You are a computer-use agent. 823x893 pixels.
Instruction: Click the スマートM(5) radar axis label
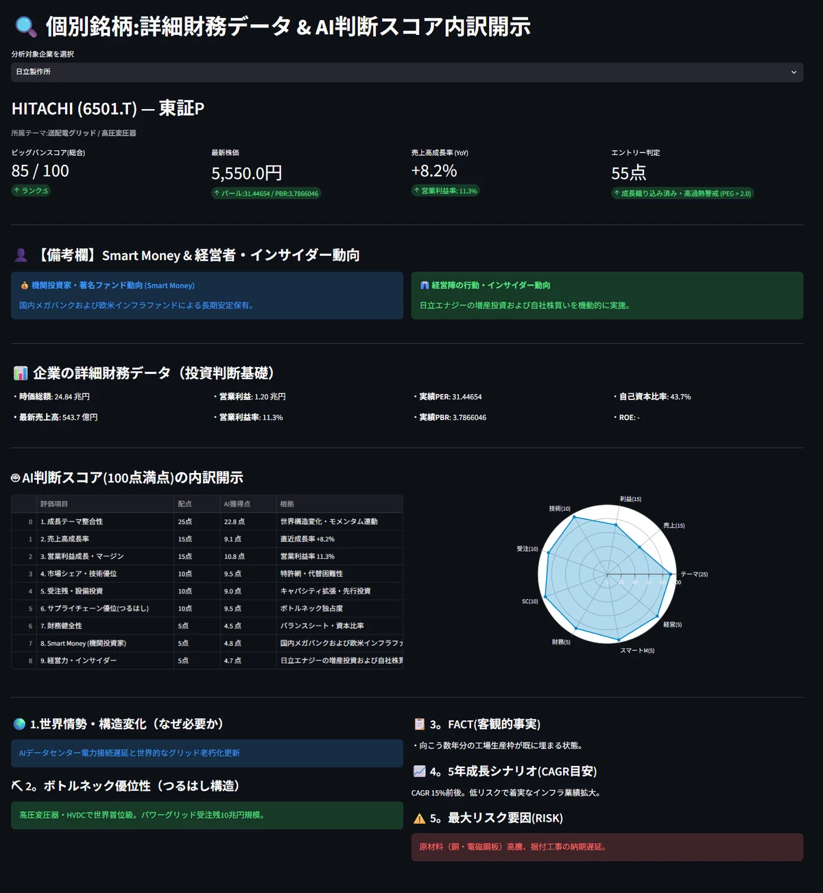click(x=637, y=651)
